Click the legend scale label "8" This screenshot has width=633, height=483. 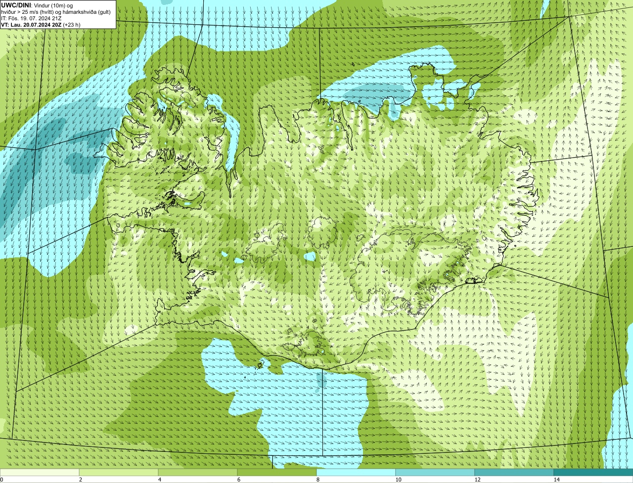tap(317, 480)
